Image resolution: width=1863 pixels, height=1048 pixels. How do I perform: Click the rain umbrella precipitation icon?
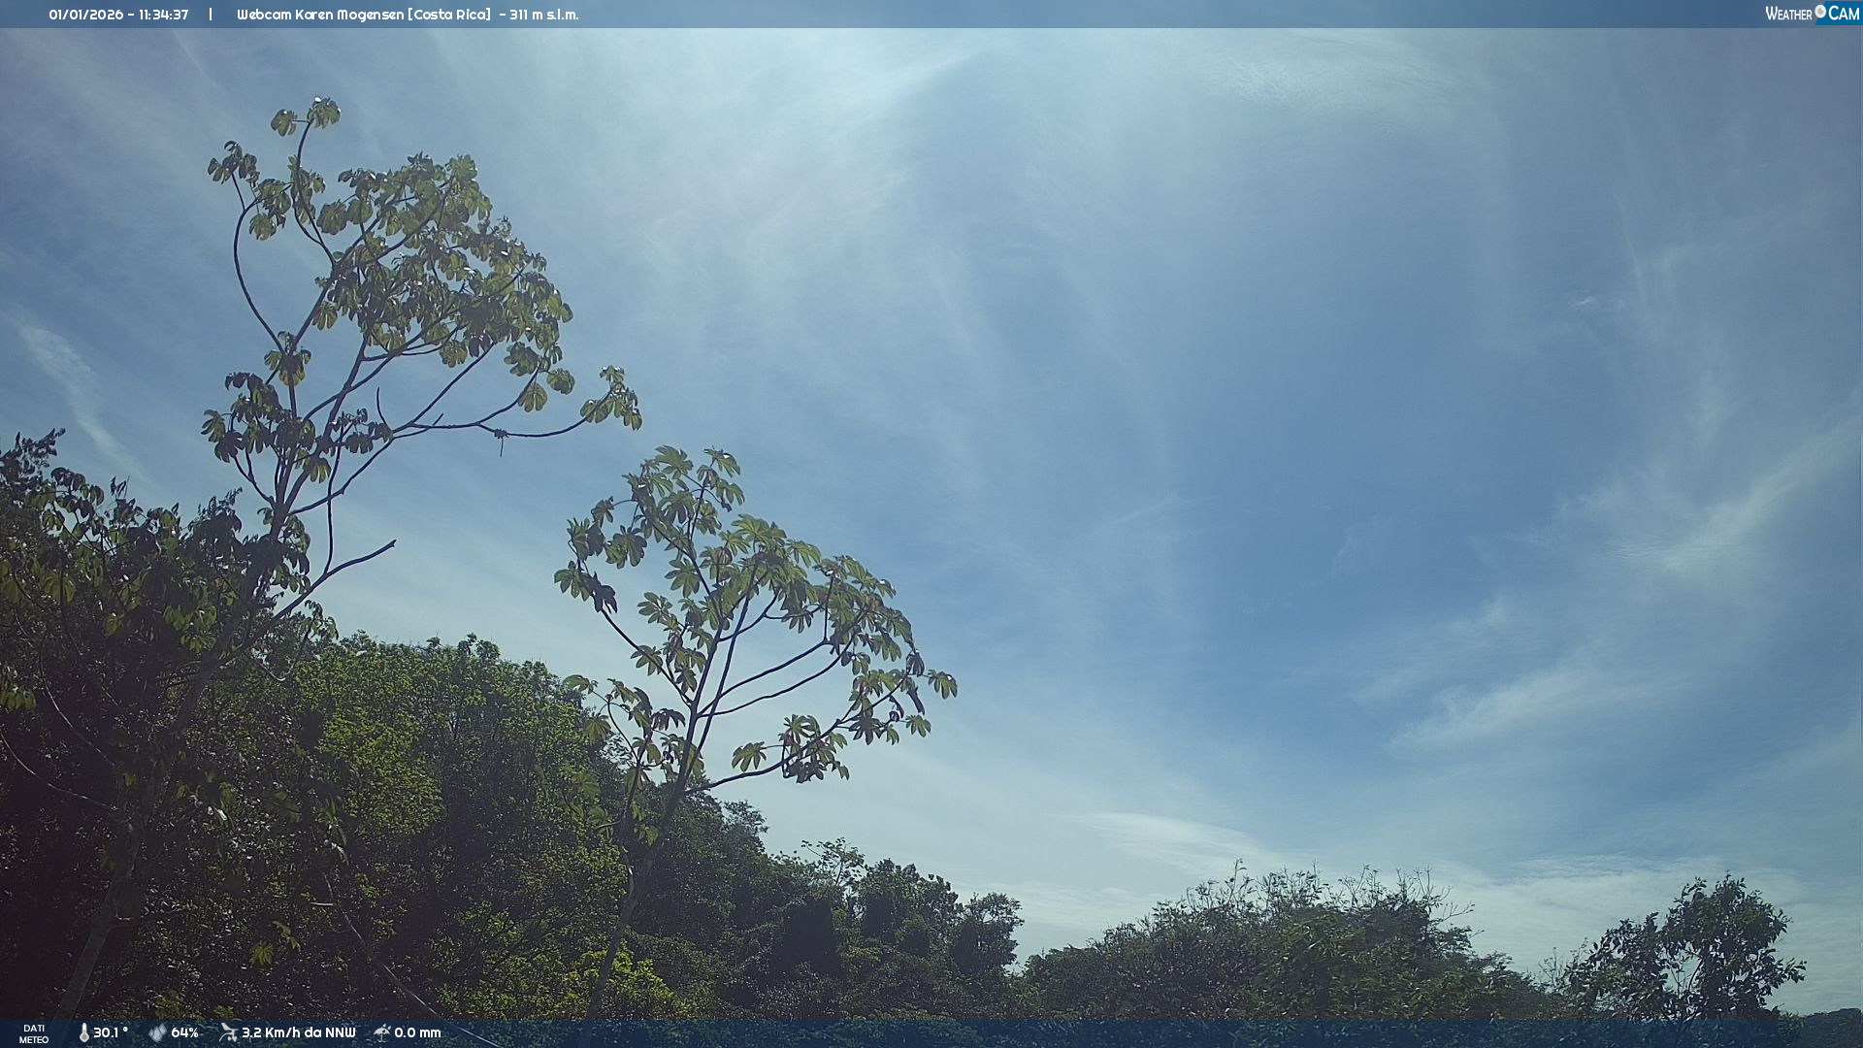[382, 1032]
